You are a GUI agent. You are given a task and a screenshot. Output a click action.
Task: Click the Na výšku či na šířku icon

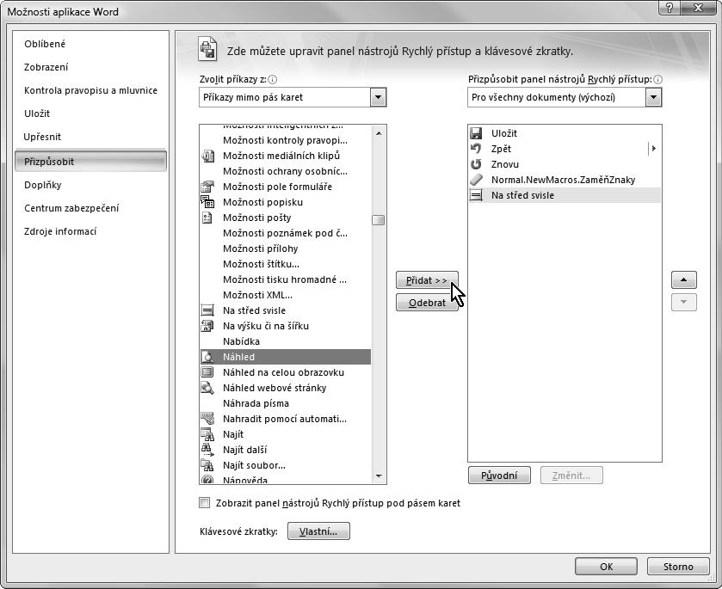coord(207,326)
